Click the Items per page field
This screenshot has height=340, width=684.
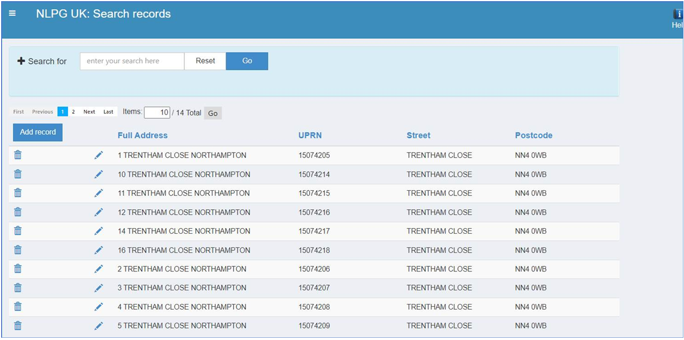[x=157, y=113]
